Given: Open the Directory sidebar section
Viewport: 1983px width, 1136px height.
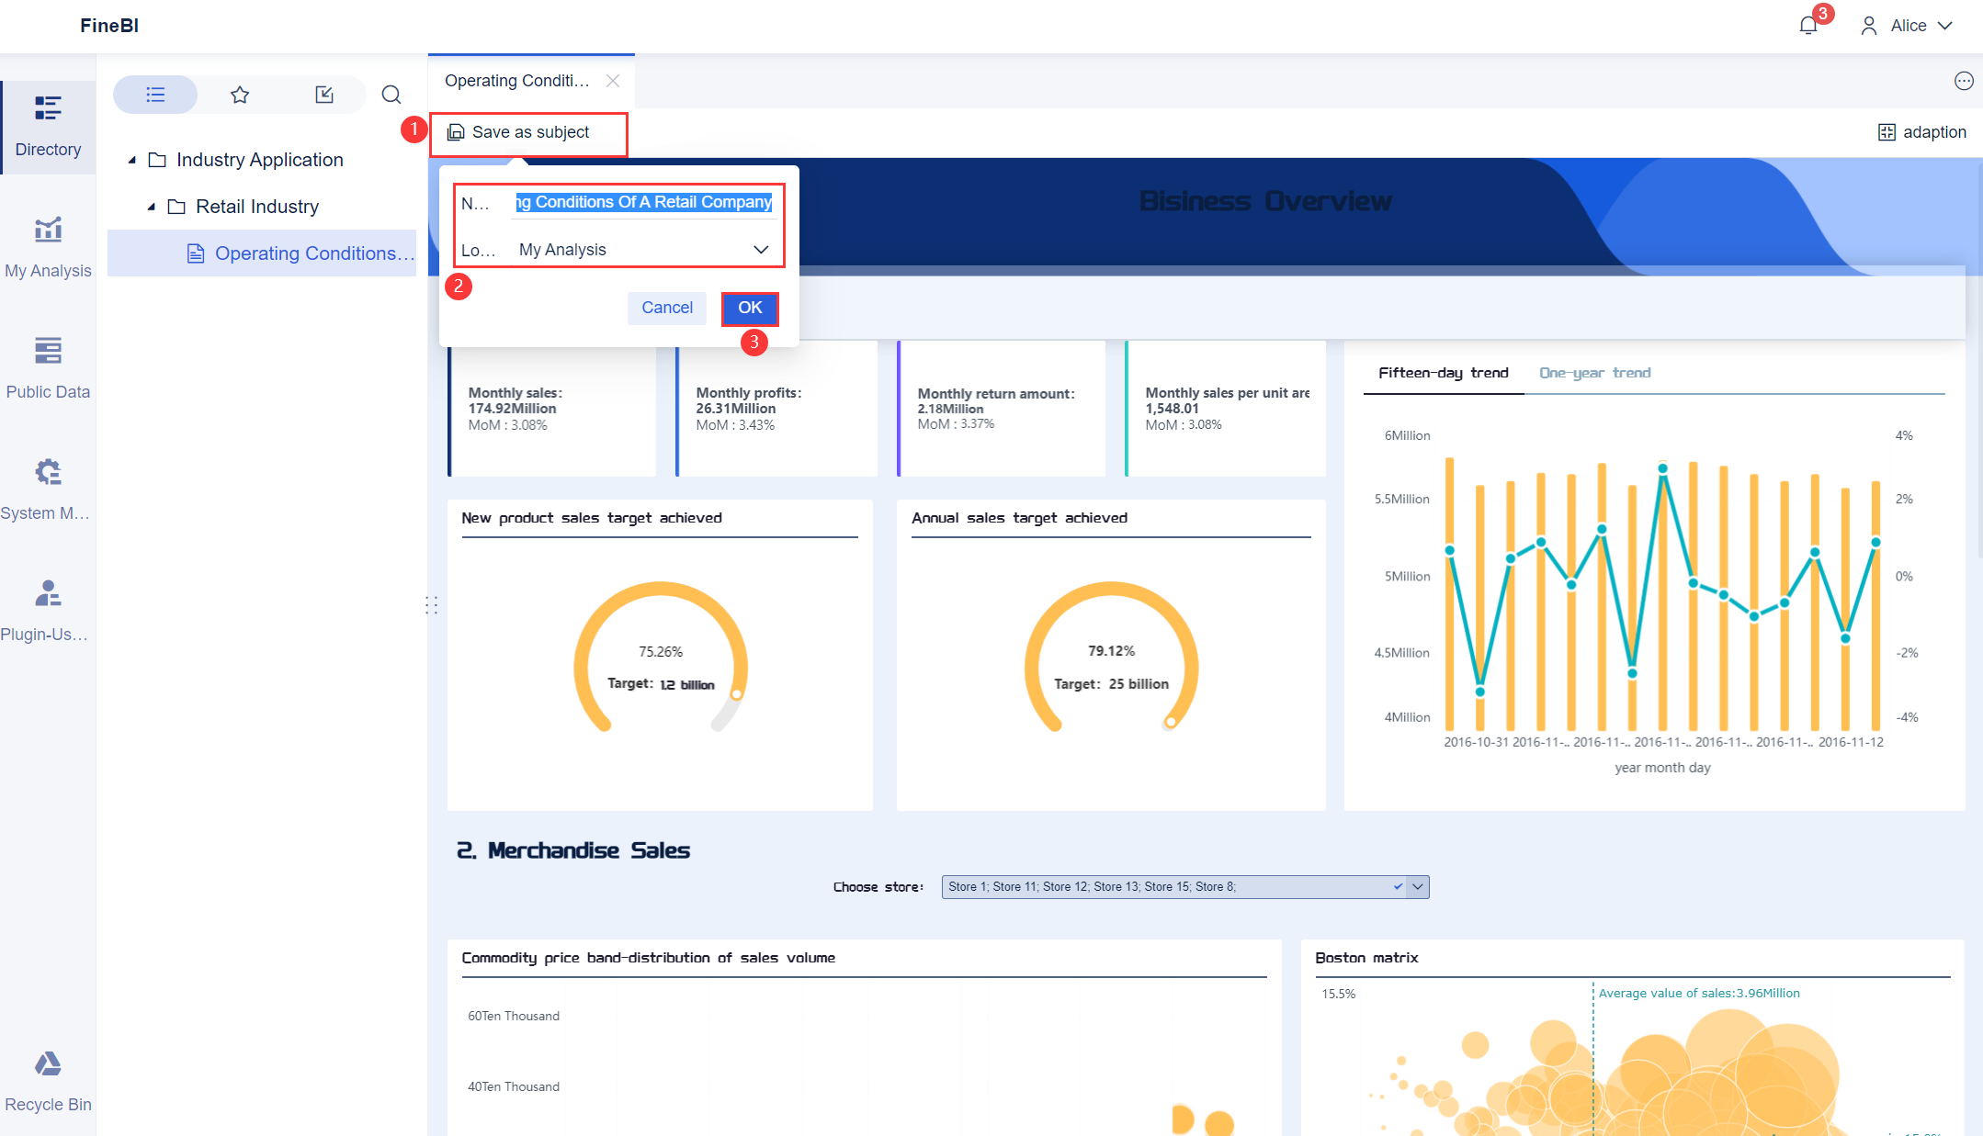Looking at the screenshot, I should click(x=48, y=127).
